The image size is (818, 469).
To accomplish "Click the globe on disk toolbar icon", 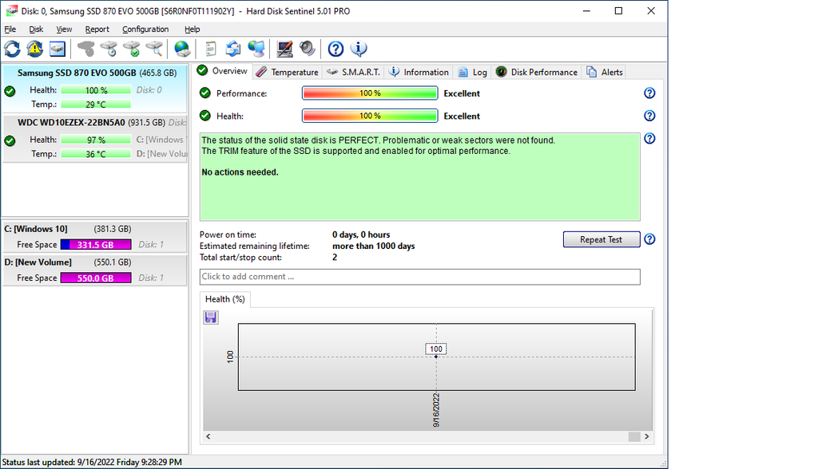I will click(x=182, y=49).
